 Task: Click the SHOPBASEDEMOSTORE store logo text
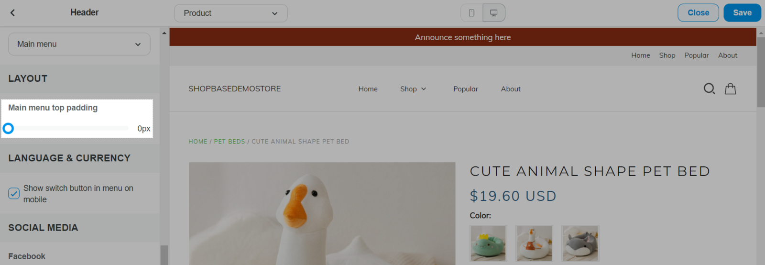pos(234,89)
